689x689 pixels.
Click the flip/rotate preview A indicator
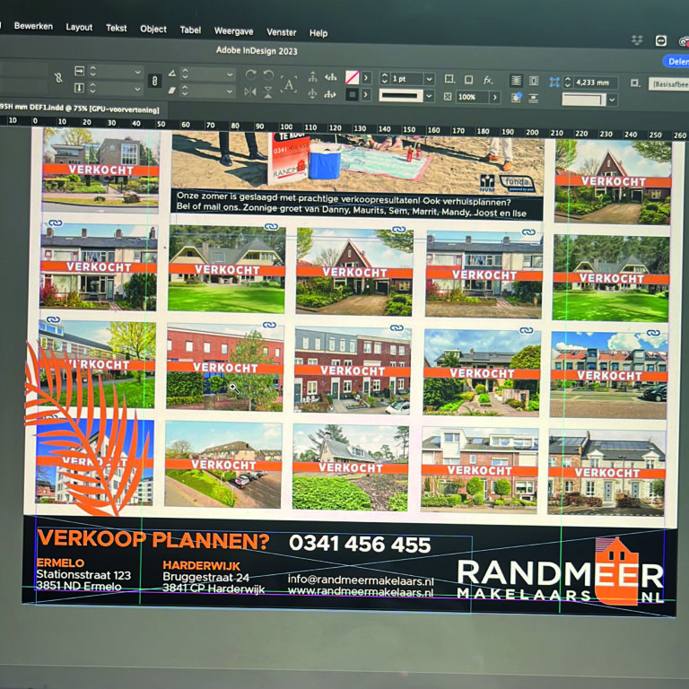(289, 84)
